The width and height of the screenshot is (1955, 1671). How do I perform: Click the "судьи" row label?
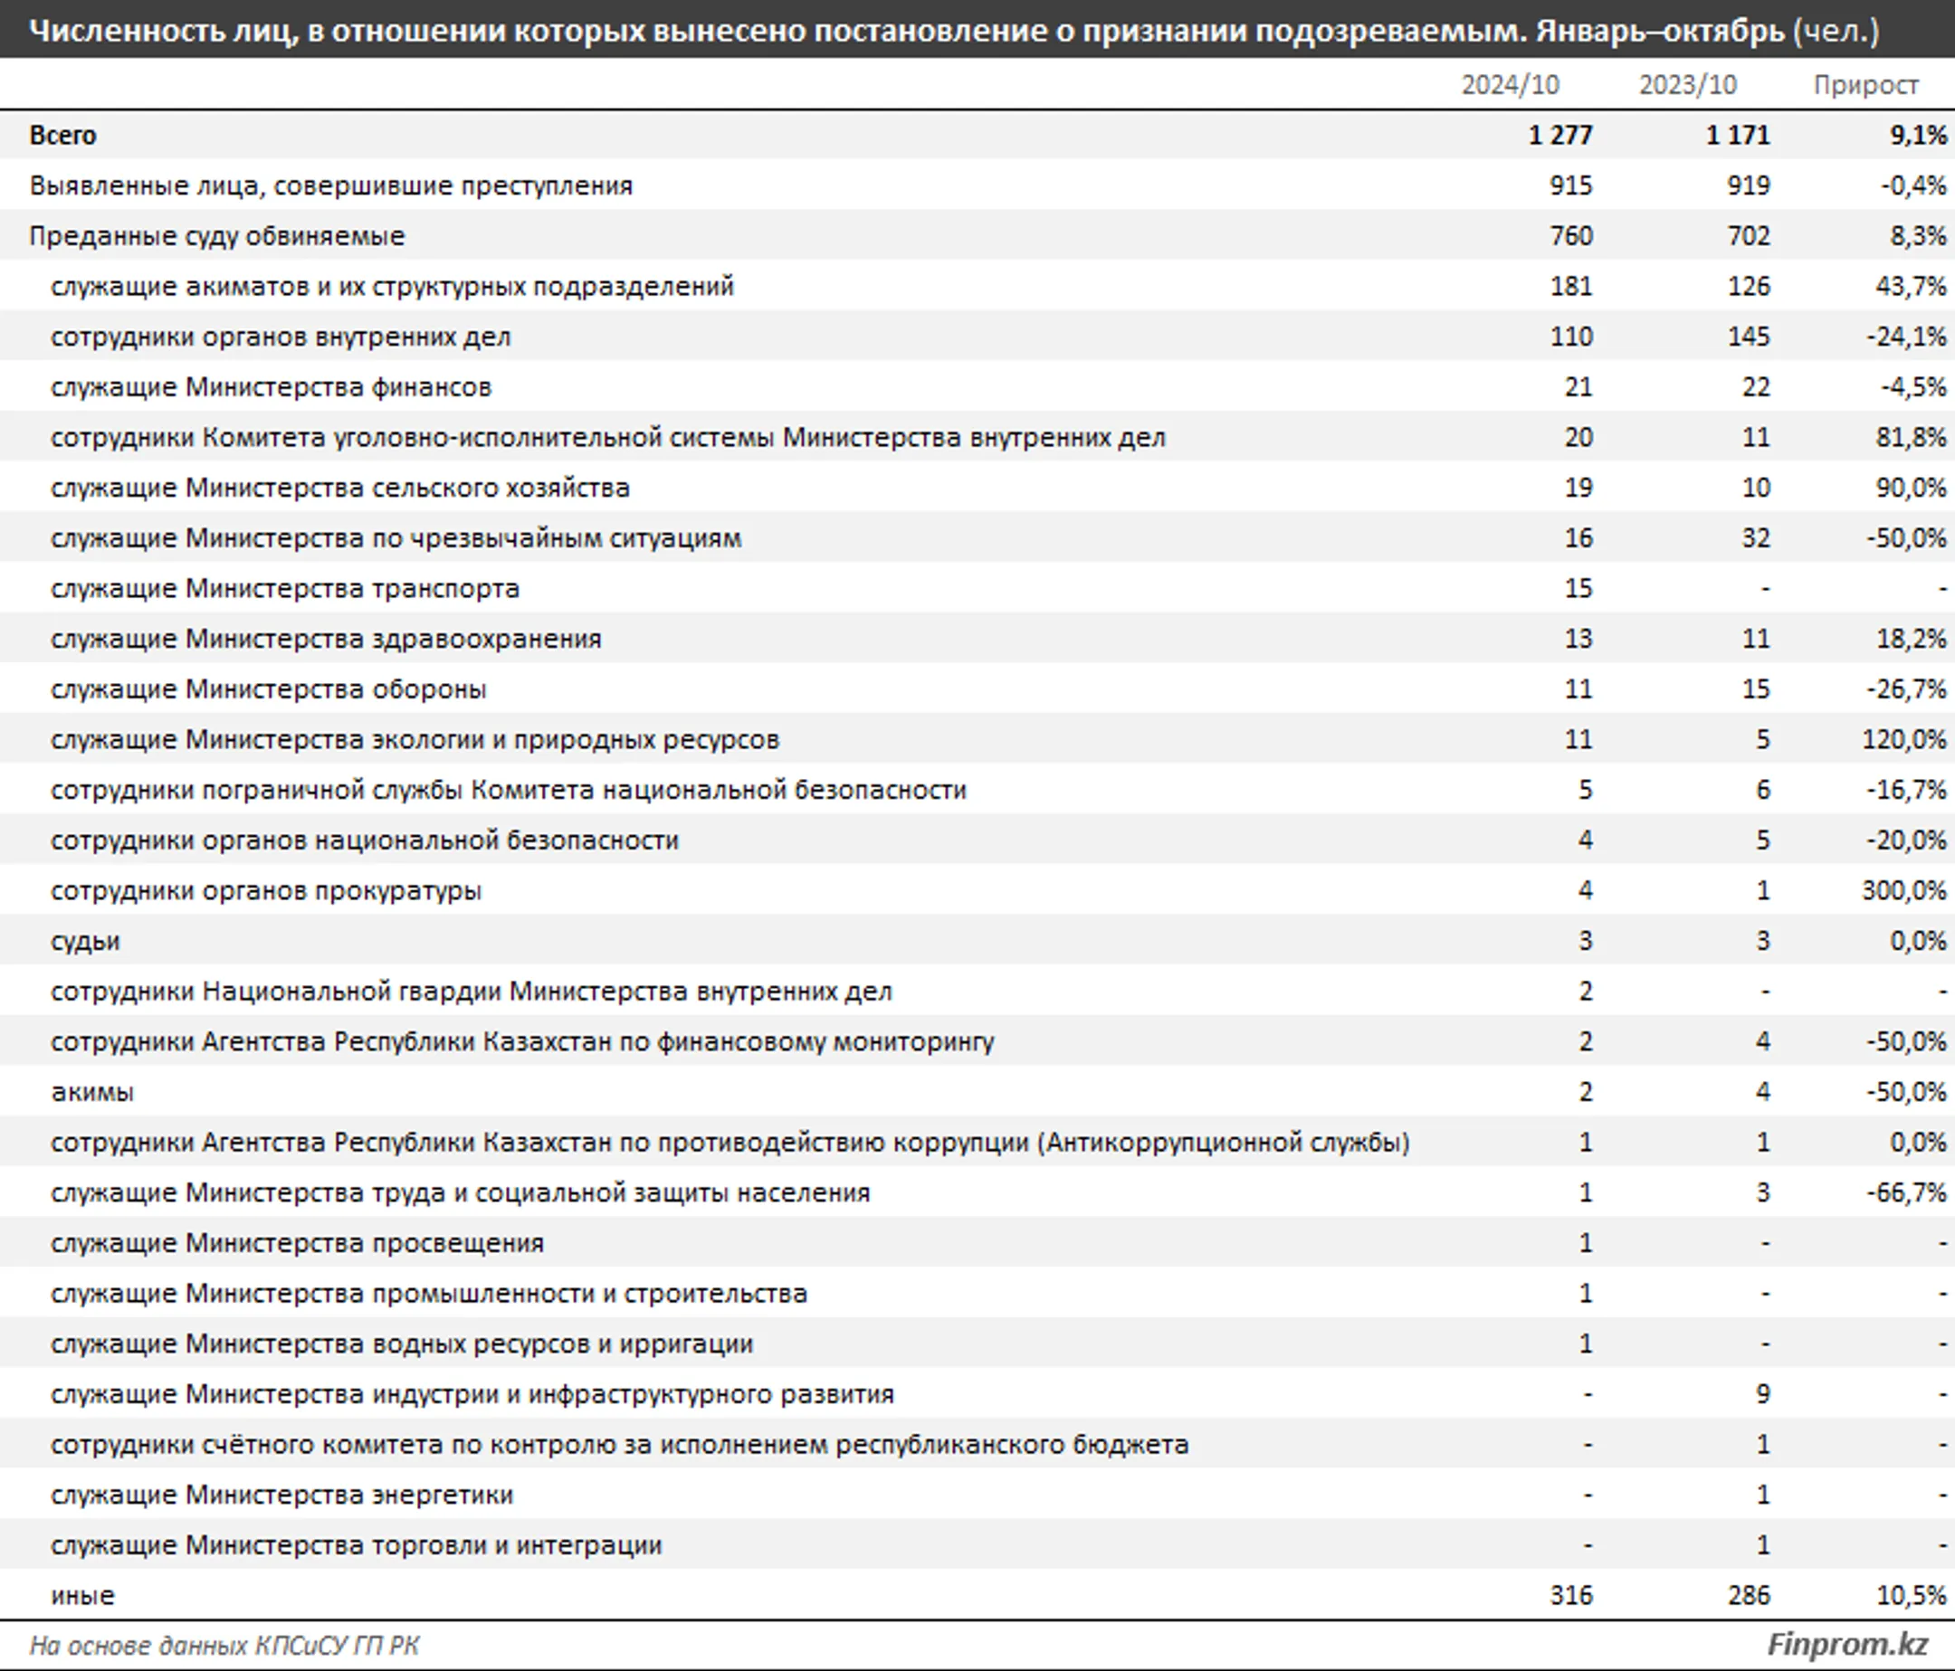(x=85, y=942)
